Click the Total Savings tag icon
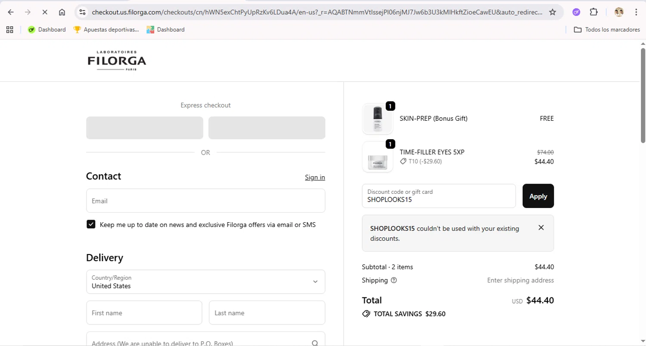 coord(366,314)
